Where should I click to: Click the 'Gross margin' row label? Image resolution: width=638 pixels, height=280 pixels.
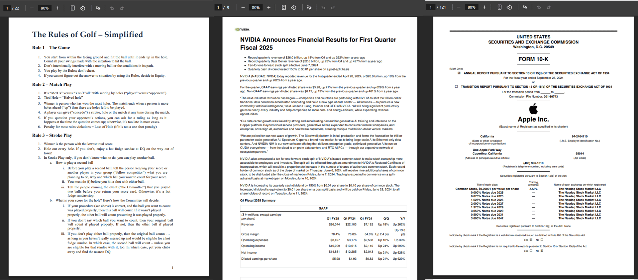[x=250, y=234]
